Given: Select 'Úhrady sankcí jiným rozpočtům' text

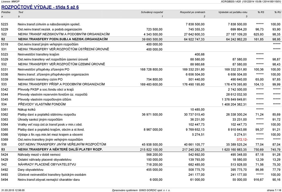Looking at the screenshot, I should coord(40,120).
